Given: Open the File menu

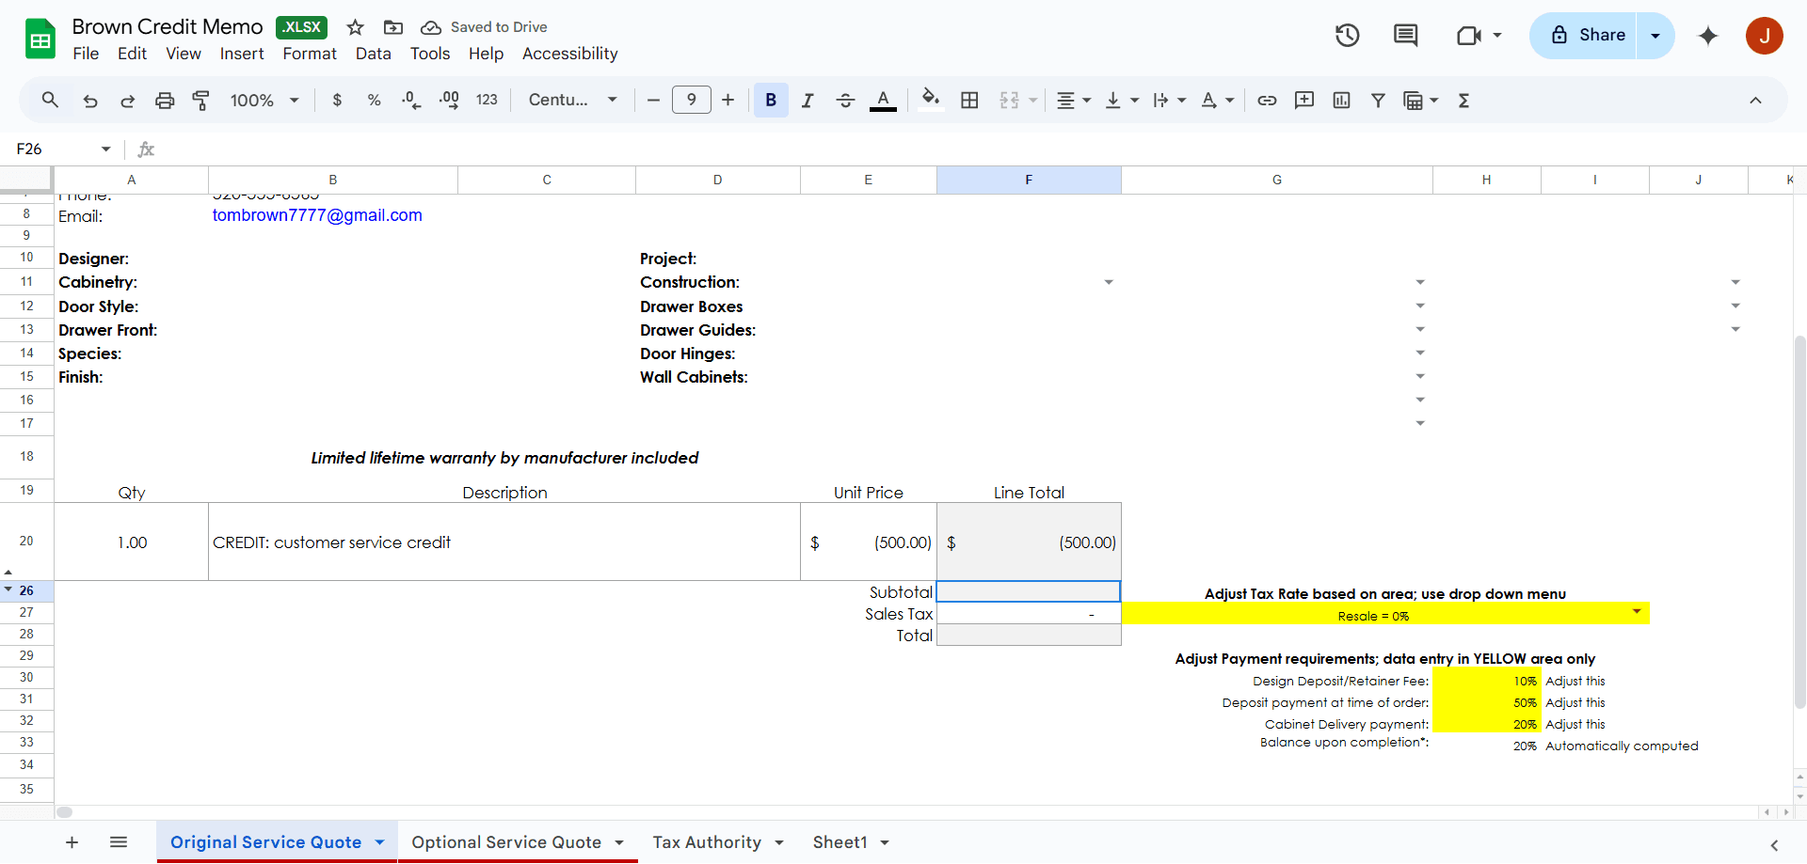Looking at the screenshot, I should [86, 54].
